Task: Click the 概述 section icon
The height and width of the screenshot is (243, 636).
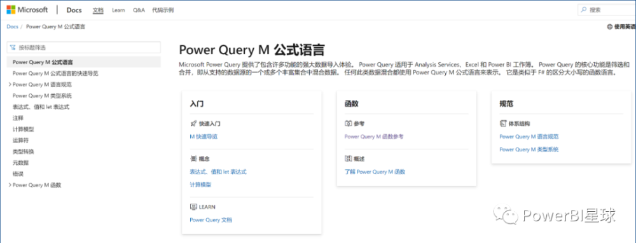Action: click(x=348, y=158)
